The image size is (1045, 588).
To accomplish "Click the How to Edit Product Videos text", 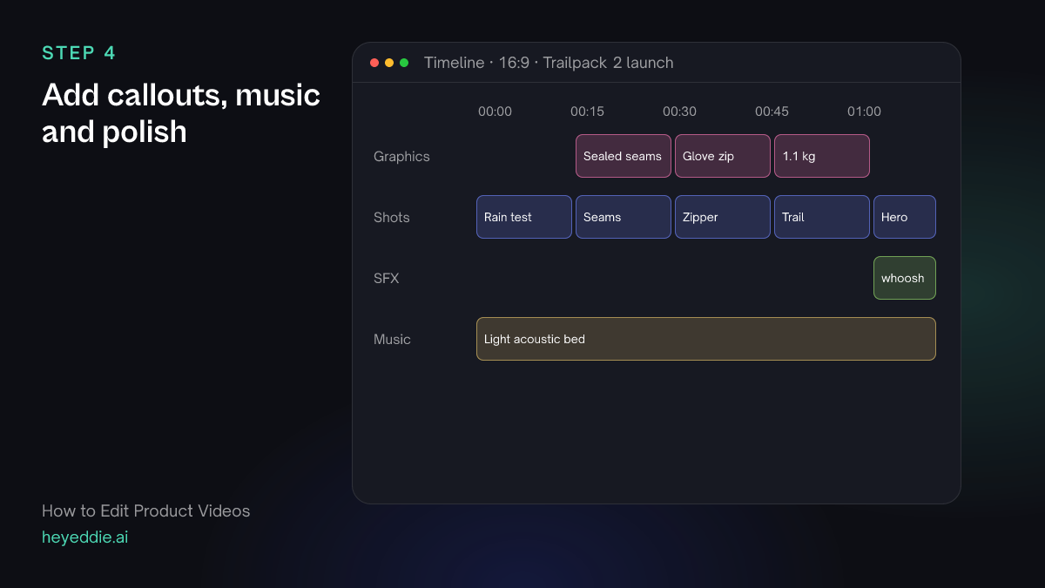I will click(146, 511).
